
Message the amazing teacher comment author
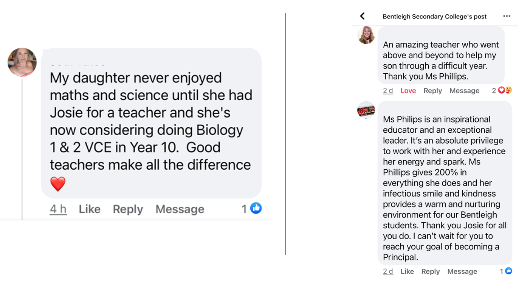pos(464,91)
